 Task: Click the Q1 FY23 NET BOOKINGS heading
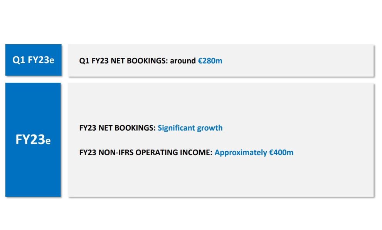123,61
